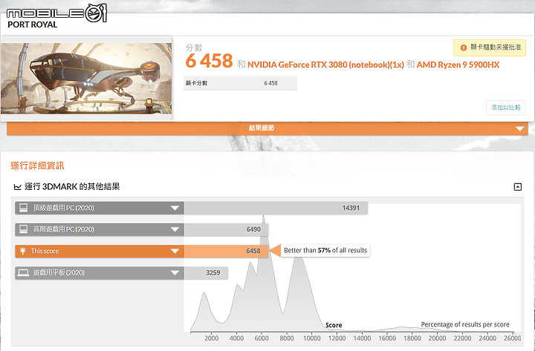
Task: Click the 結果細節 label on orange bar
Action: pos(262,128)
